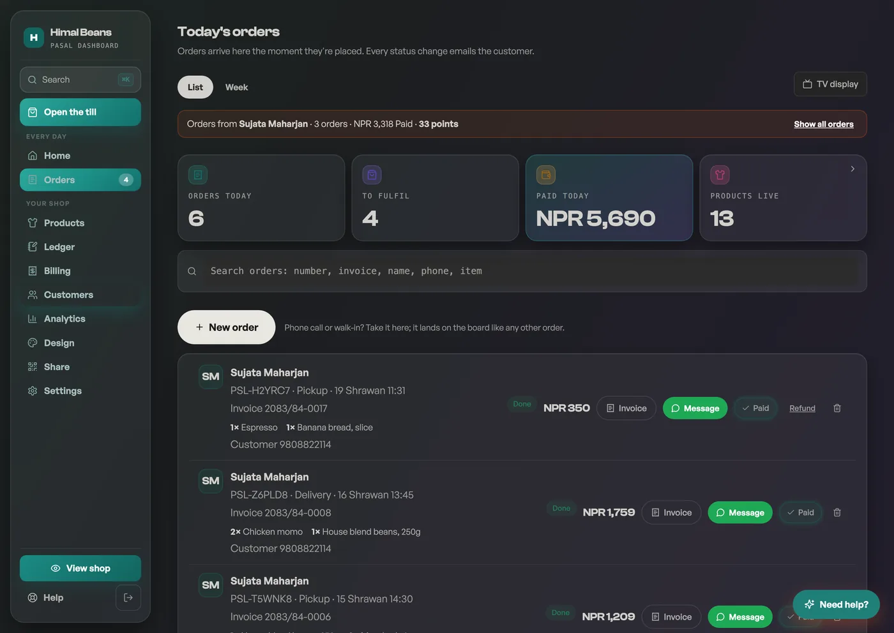The image size is (894, 633).
Task: Delete the NPR 350 order with trash icon
Action: tap(837, 408)
